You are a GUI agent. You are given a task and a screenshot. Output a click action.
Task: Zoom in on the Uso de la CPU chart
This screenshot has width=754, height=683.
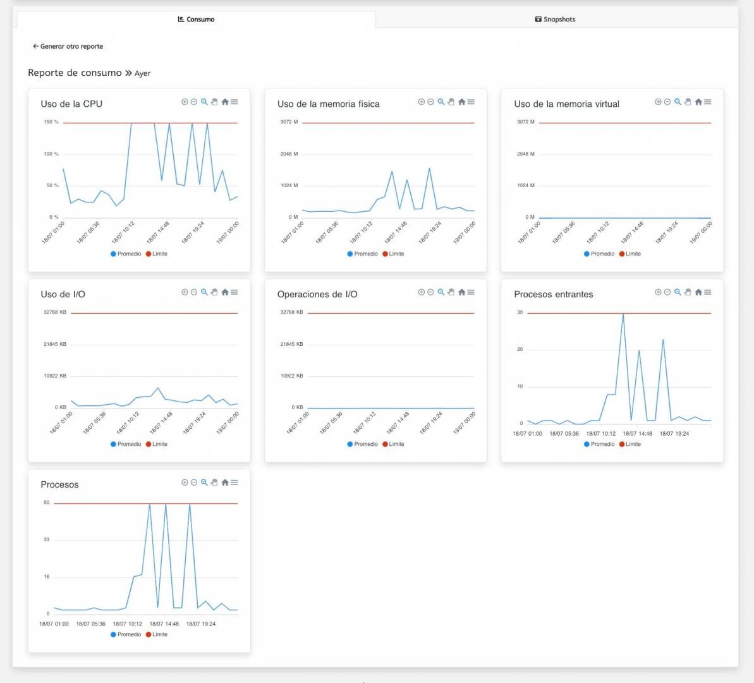(x=185, y=102)
